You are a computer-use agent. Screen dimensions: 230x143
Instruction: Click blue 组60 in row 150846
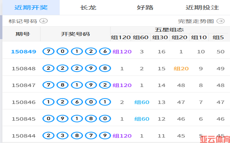click(x=142, y=102)
